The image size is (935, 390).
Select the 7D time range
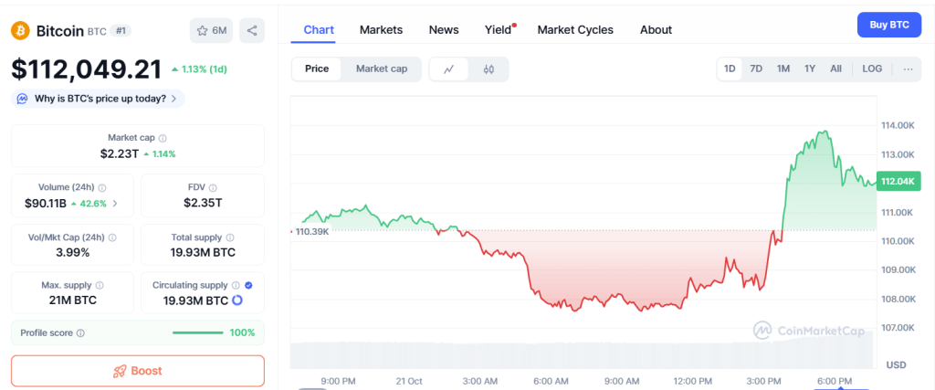[x=756, y=69]
